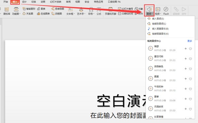Play the 锦瑟 track

pyautogui.click(x=150, y=48)
